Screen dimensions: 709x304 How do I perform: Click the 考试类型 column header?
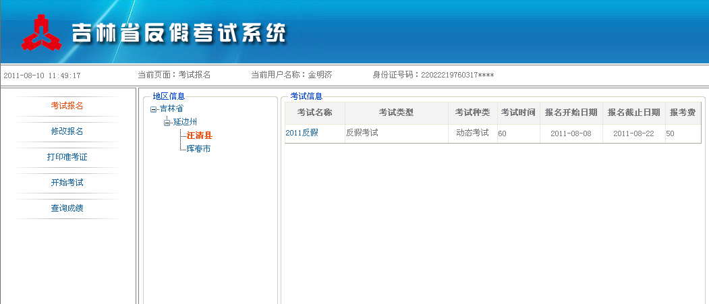(x=397, y=113)
